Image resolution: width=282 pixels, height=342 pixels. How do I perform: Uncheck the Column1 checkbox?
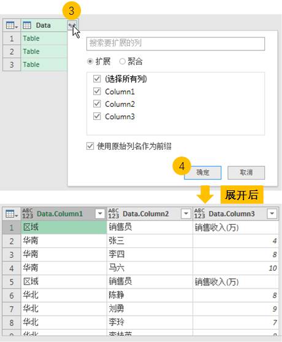coord(97,91)
